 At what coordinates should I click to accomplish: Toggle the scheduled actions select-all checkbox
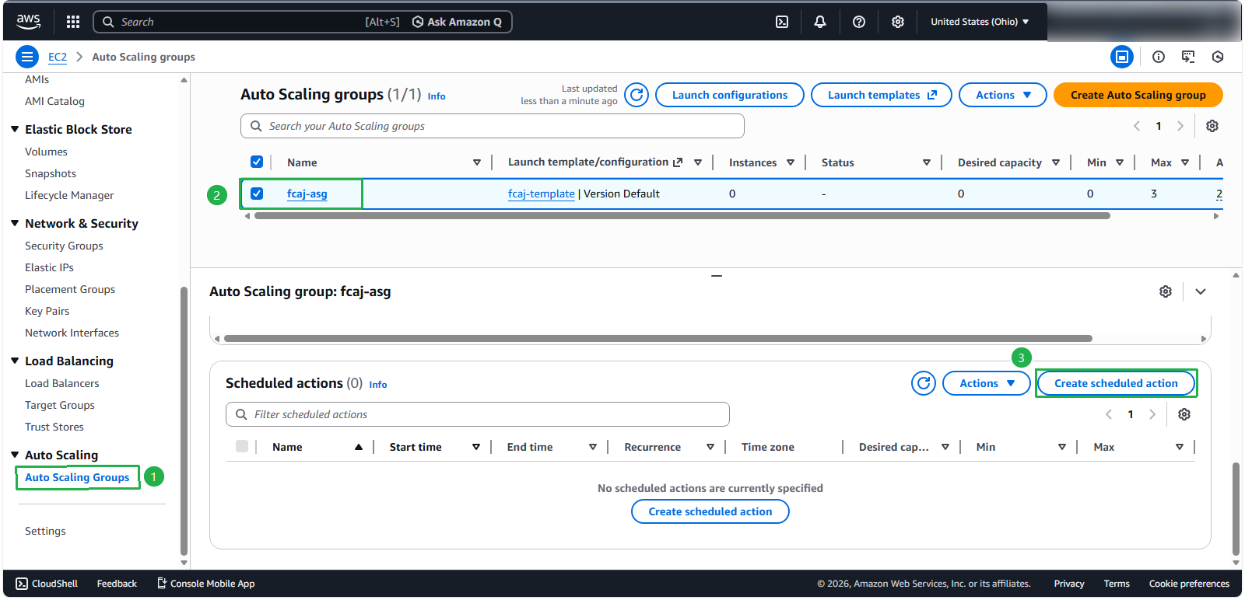point(242,446)
